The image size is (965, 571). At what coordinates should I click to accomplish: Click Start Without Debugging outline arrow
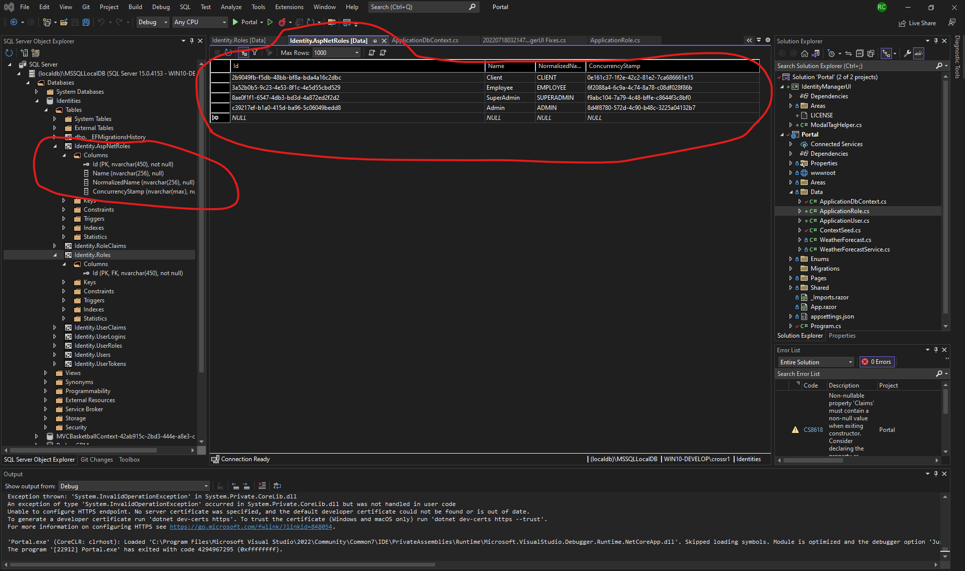[270, 22]
